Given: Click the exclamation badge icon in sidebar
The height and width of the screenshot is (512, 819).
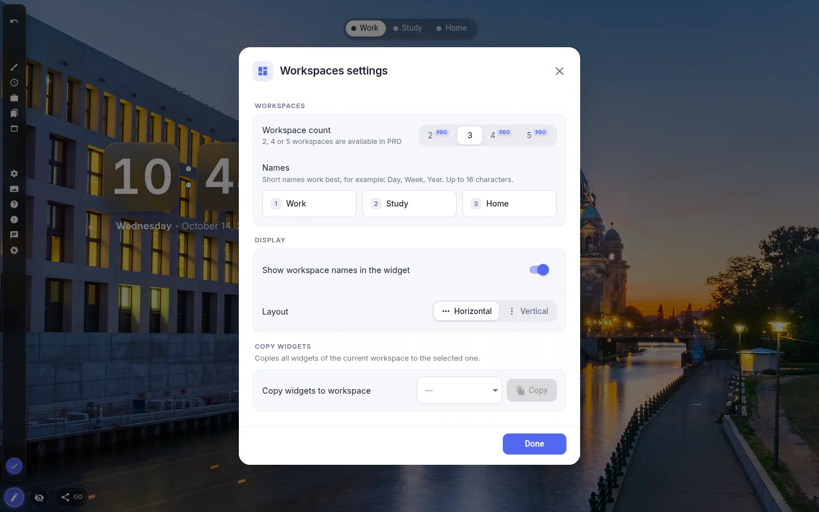Looking at the screenshot, I should (x=14, y=220).
